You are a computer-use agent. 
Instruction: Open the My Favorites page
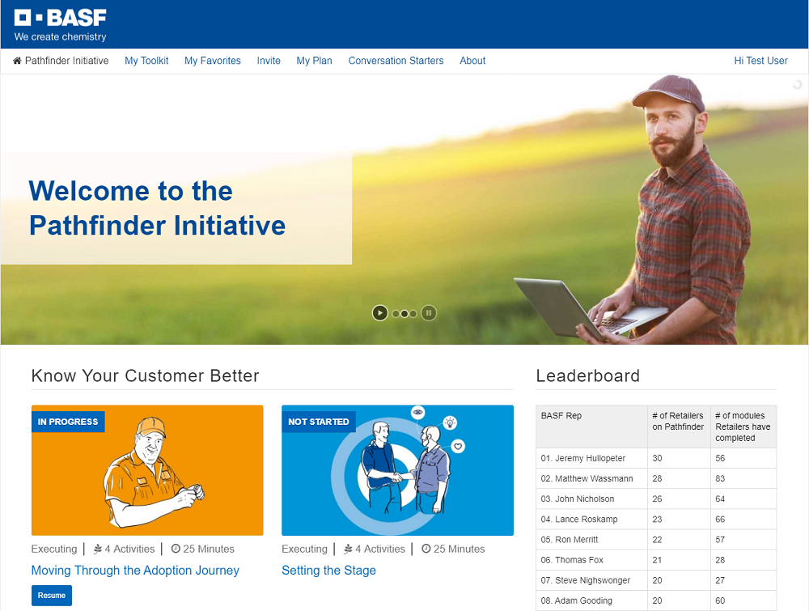[213, 61]
